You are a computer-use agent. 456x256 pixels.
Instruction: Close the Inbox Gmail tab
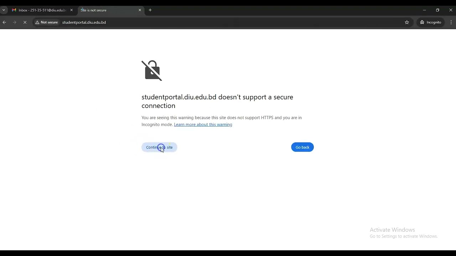(71, 10)
